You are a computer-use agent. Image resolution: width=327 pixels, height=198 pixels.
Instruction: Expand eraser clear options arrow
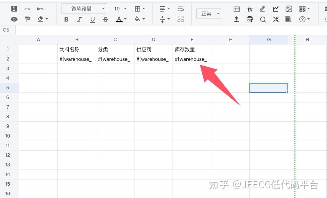(47, 19)
